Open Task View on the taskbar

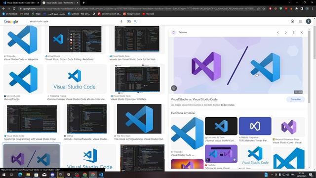point(12,175)
